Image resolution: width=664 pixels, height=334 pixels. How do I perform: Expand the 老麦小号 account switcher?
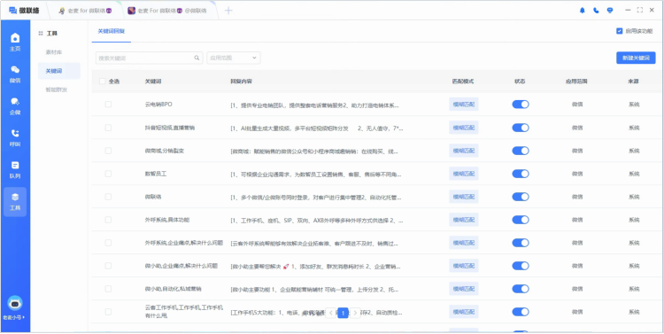point(13,317)
